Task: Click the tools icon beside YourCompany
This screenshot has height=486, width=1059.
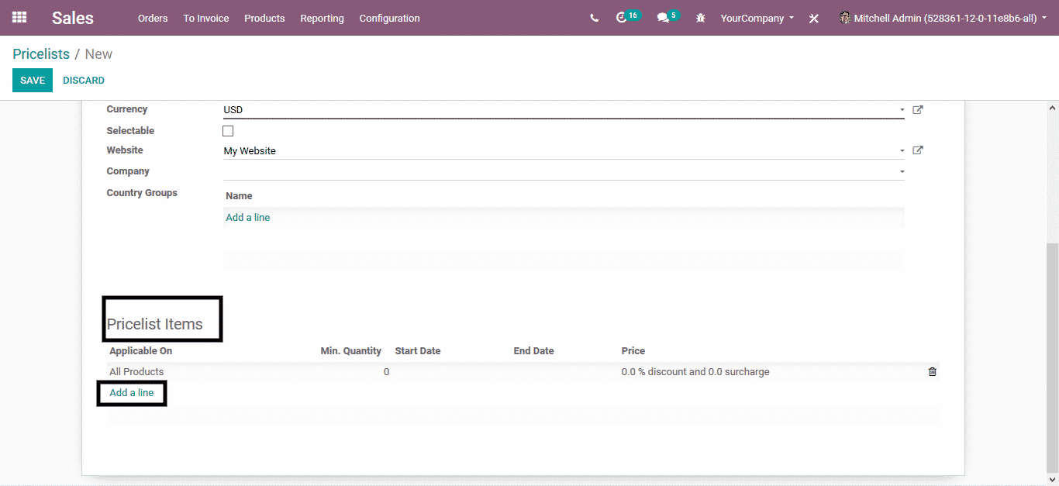Action: pyautogui.click(x=813, y=19)
